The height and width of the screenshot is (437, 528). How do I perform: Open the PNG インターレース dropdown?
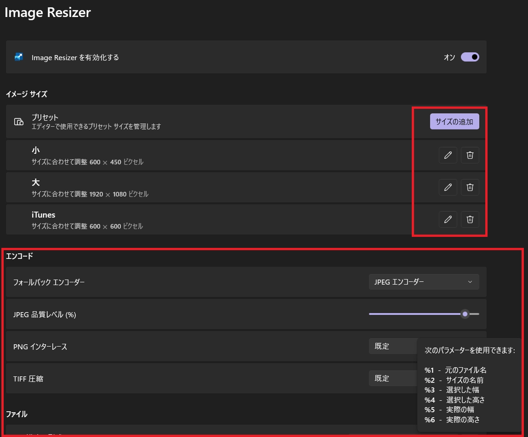point(394,346)
